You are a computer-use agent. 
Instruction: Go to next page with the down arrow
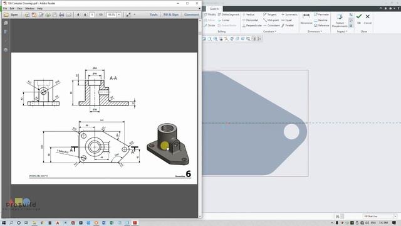coord(85,15)
